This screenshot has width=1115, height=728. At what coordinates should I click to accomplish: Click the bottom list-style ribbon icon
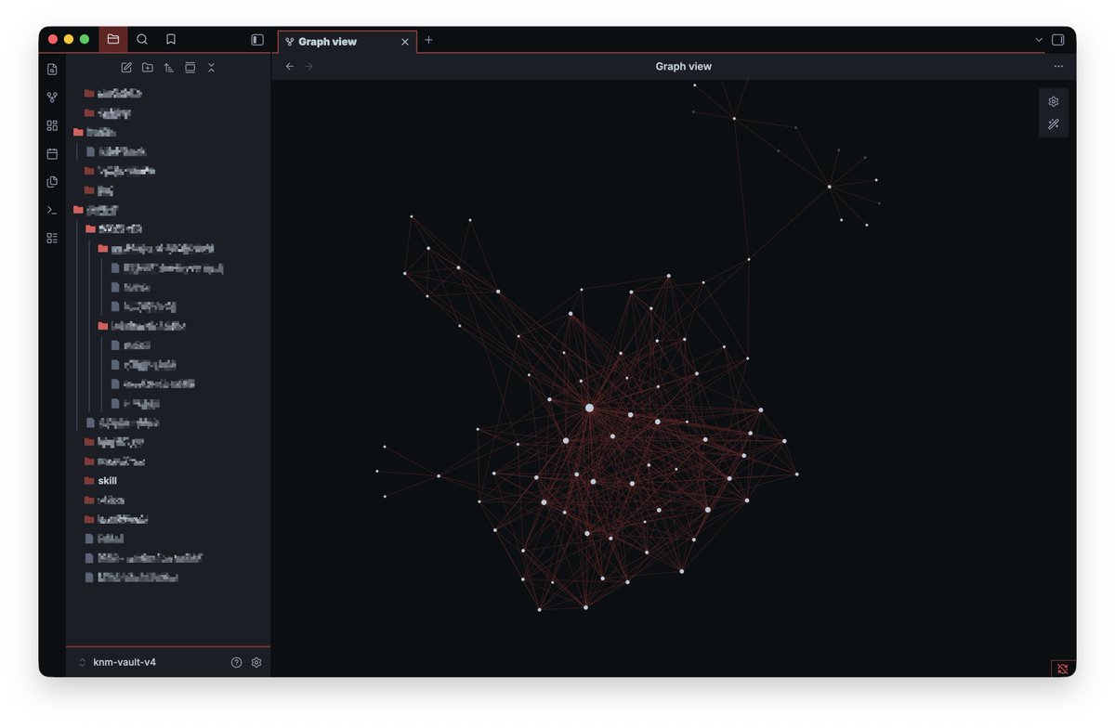coord(52,238)
